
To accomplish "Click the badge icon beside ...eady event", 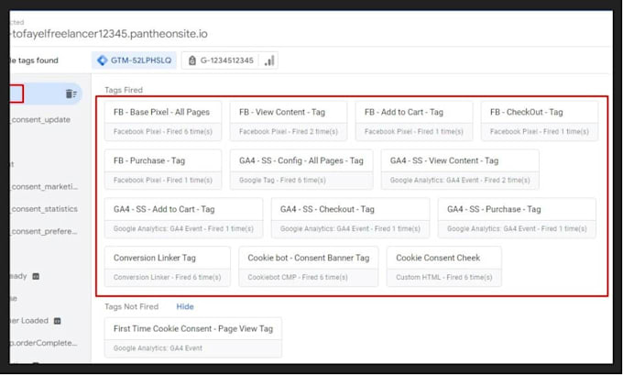I will (36, 276).
